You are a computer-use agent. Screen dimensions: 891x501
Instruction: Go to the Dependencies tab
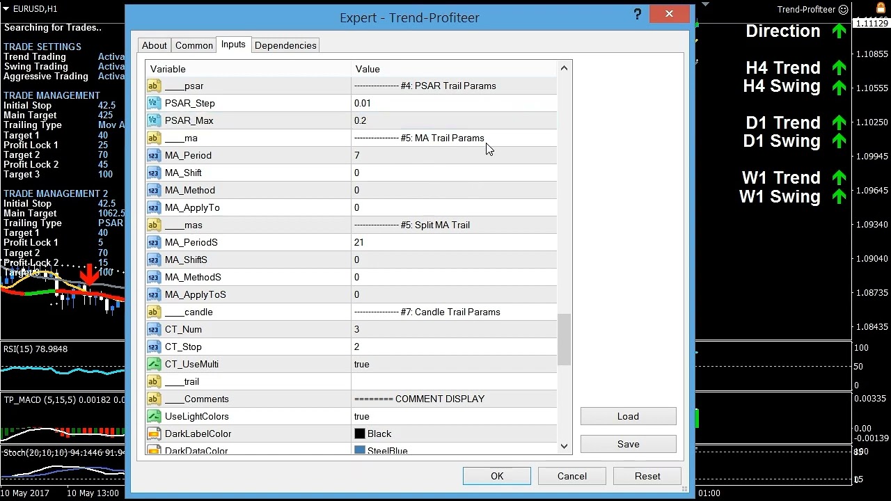click(x=285, y=45)
